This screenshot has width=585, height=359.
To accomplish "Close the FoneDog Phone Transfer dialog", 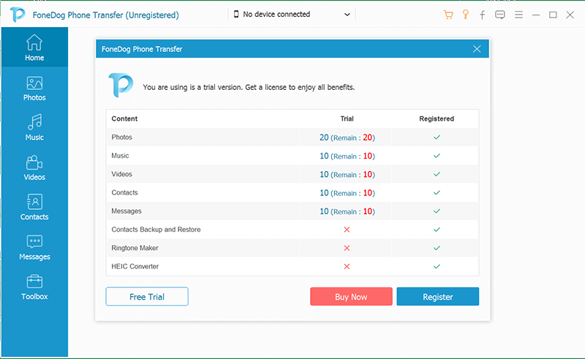I will (477, 49).
